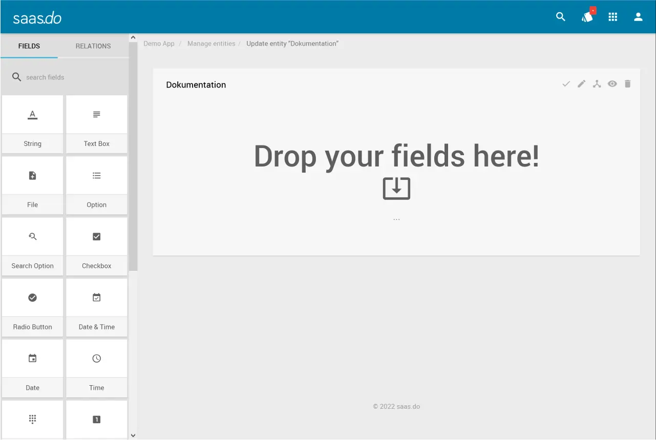Click the sidebar scroll down arrow
This screenshot has height=440, width=656.
click(133, 435)
